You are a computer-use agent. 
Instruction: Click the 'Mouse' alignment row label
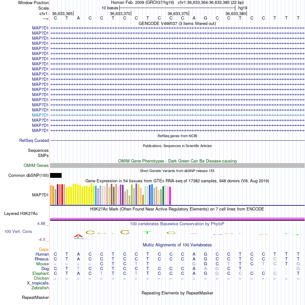pos(42,264)
